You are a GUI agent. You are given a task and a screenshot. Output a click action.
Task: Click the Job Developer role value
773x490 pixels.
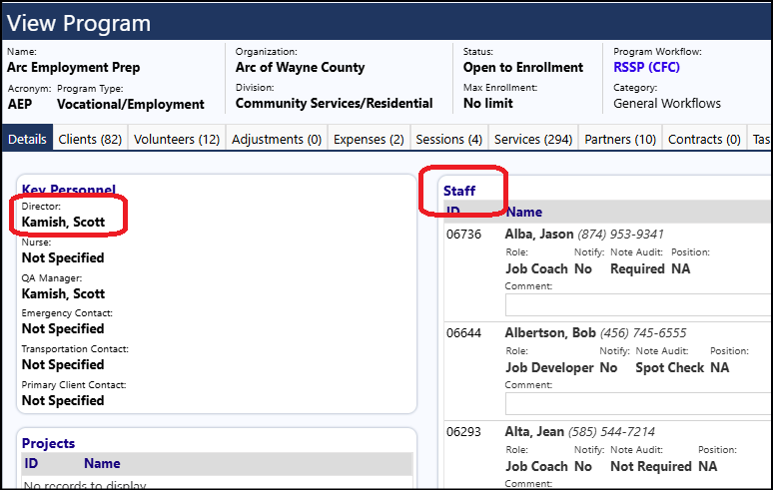549,368
